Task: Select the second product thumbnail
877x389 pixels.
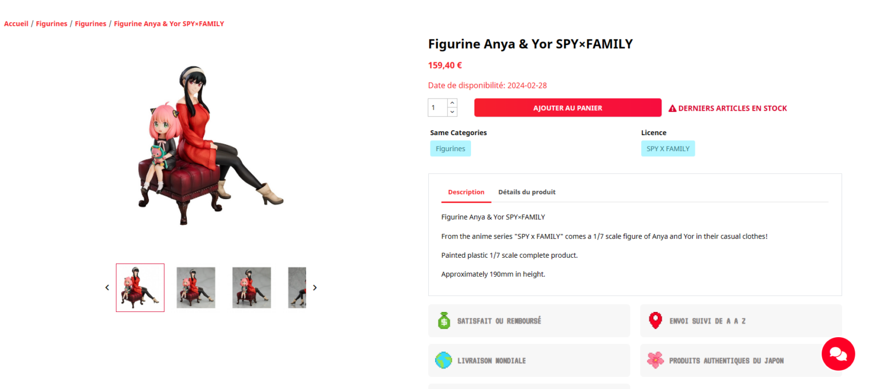Action: tap(196, 287)
